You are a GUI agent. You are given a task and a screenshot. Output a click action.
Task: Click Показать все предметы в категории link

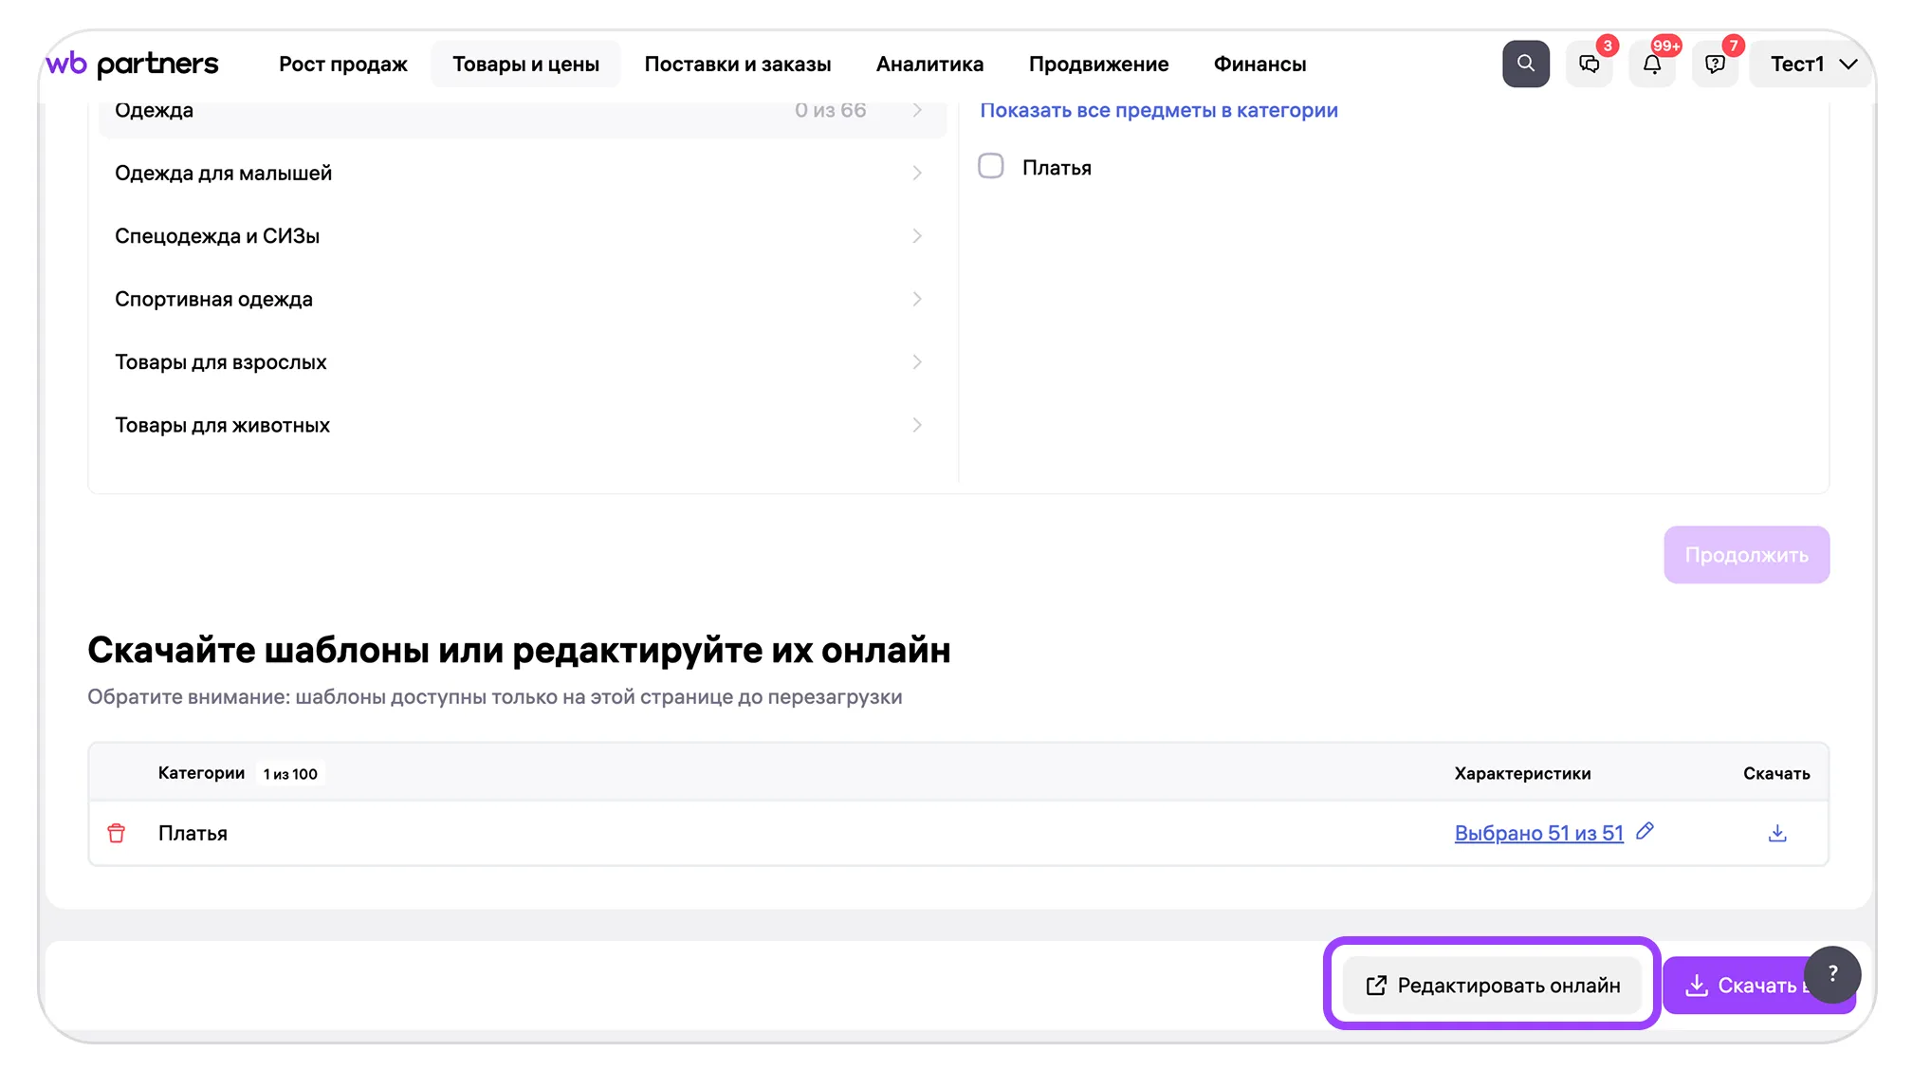tap(1158, 110)
